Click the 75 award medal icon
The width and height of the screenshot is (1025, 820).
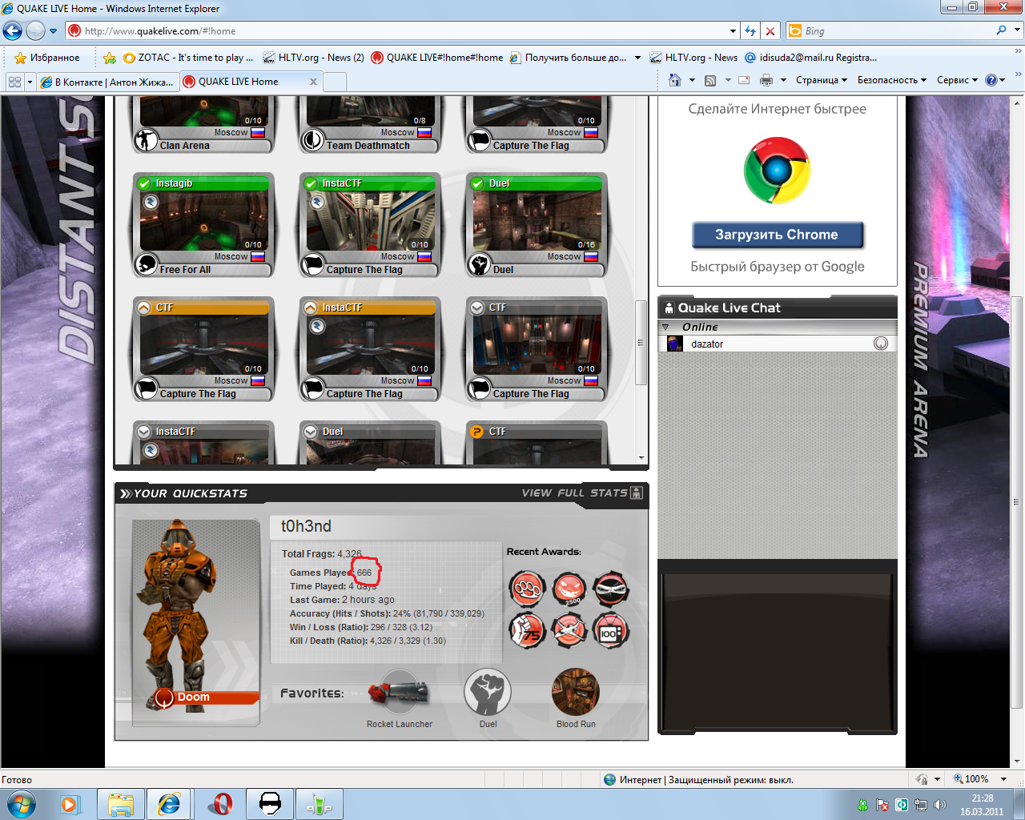pyautogui.click(x=527, y=631)
